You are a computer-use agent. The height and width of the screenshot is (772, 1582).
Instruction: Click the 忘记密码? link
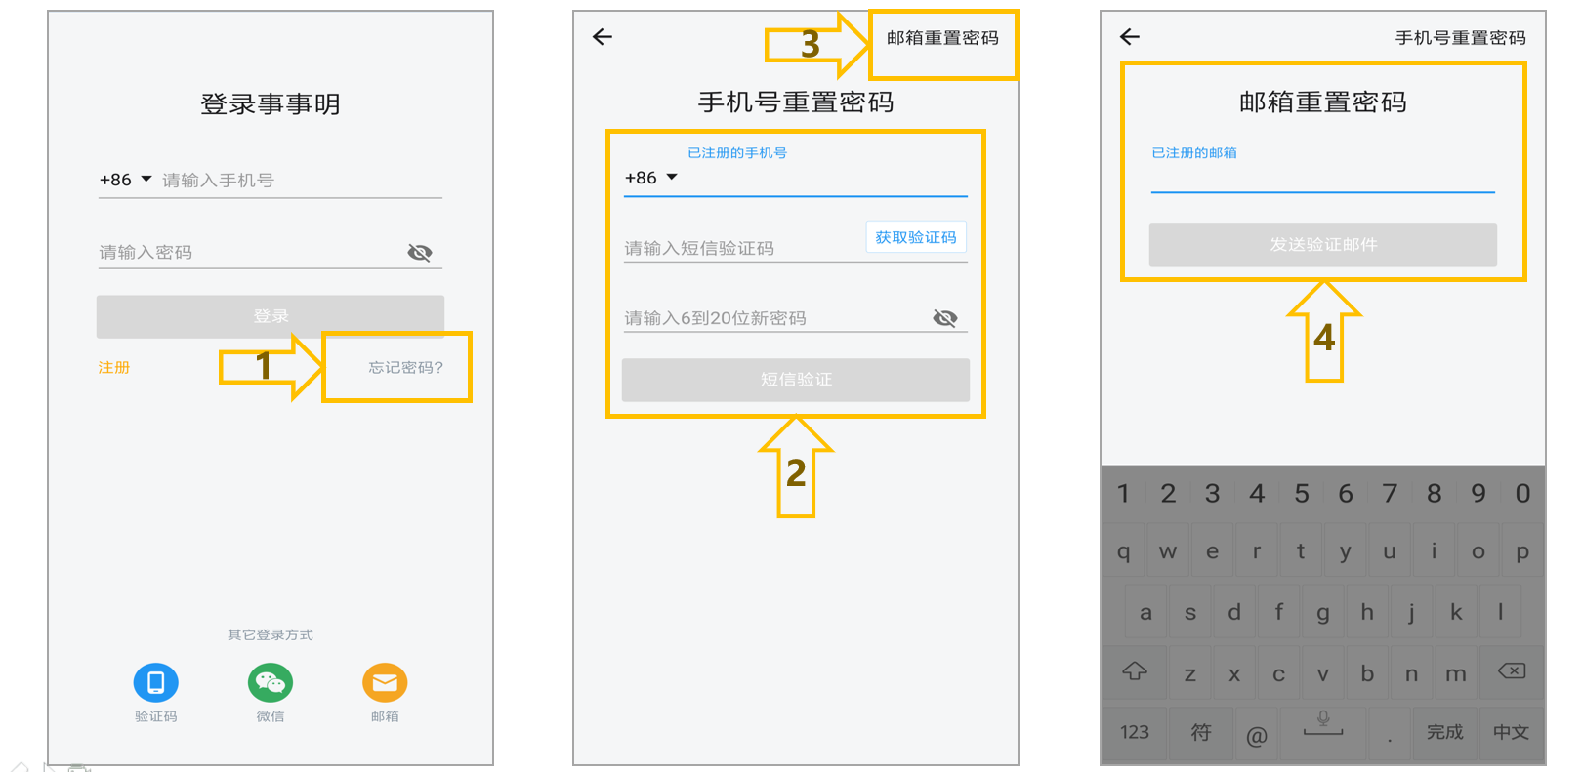405,367
